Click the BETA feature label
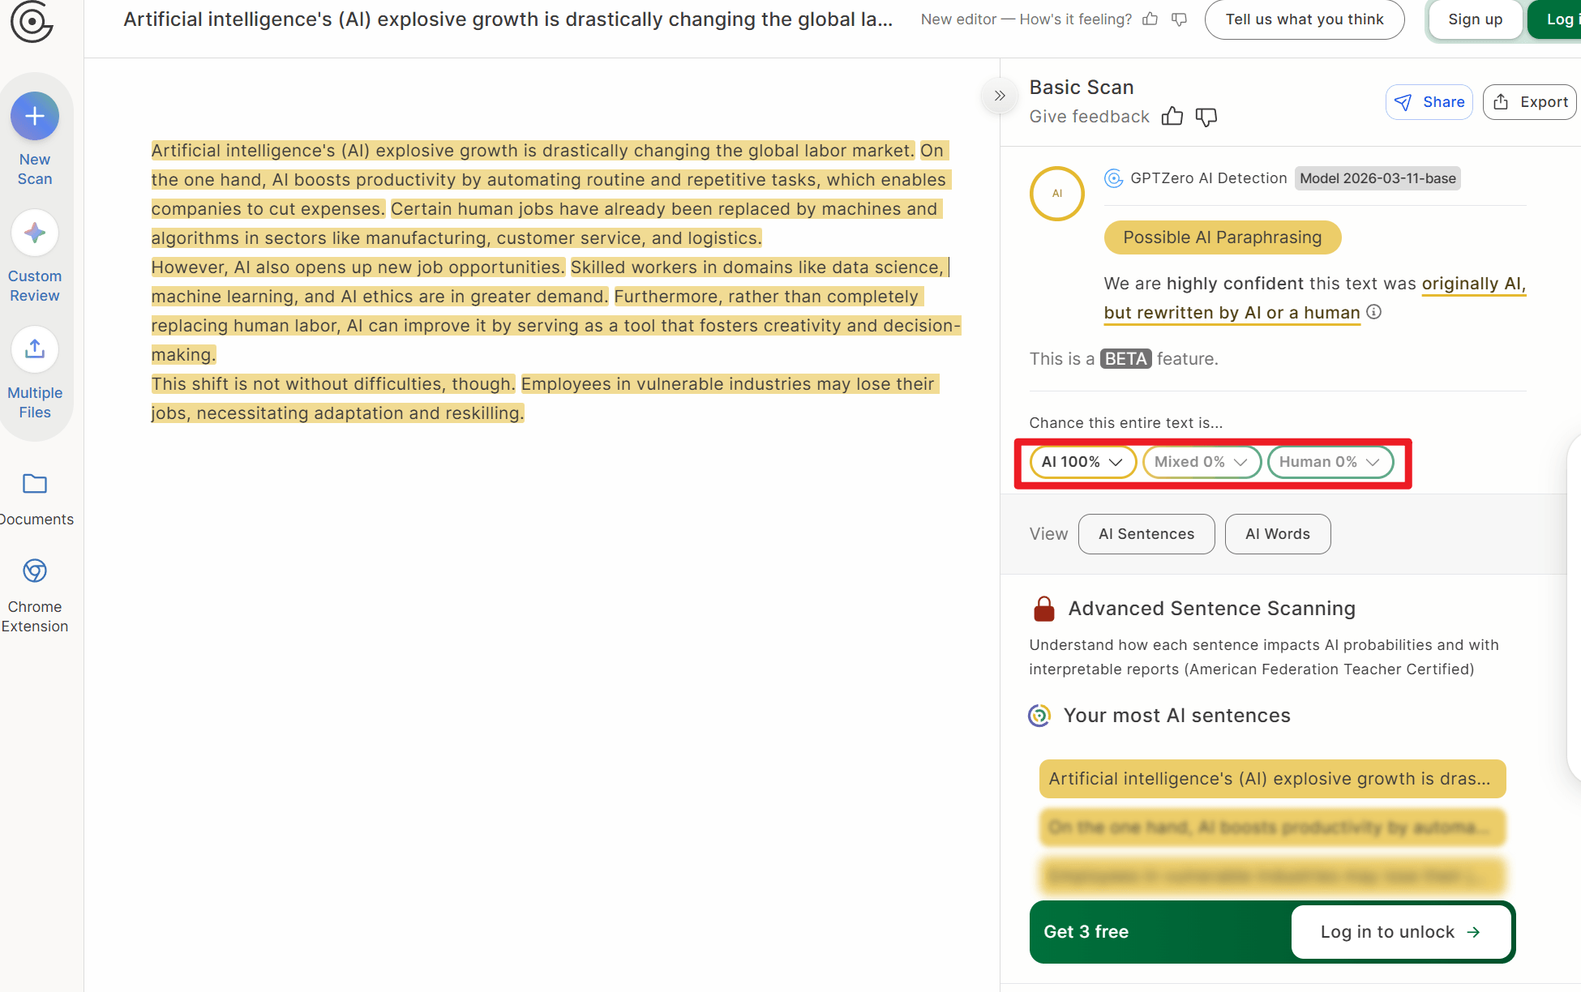 pos(1125,359)
